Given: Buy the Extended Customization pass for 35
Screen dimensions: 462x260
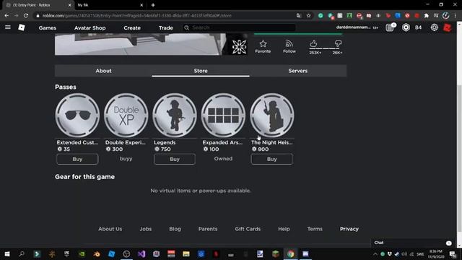Looking at the screenshot, I should [77, 159].
